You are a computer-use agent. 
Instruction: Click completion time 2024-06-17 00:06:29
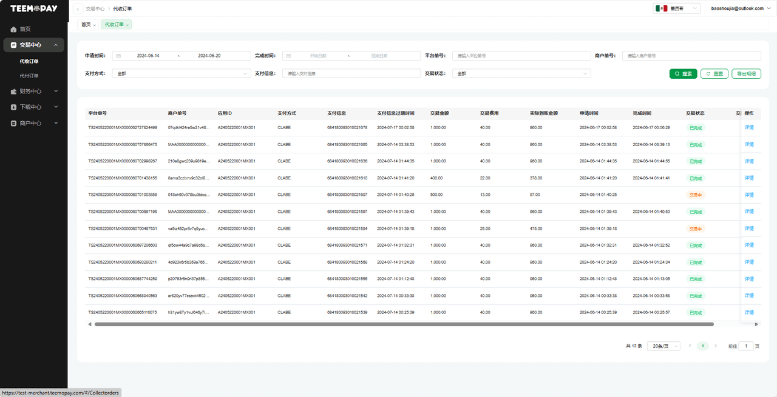[x=651, y=128]
